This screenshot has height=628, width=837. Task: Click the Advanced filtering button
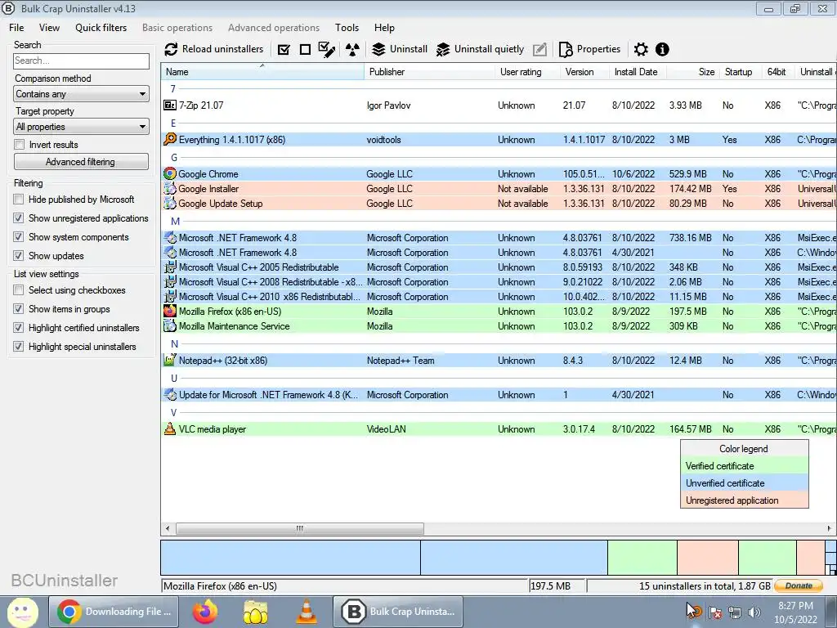click(x=81, y=162)
